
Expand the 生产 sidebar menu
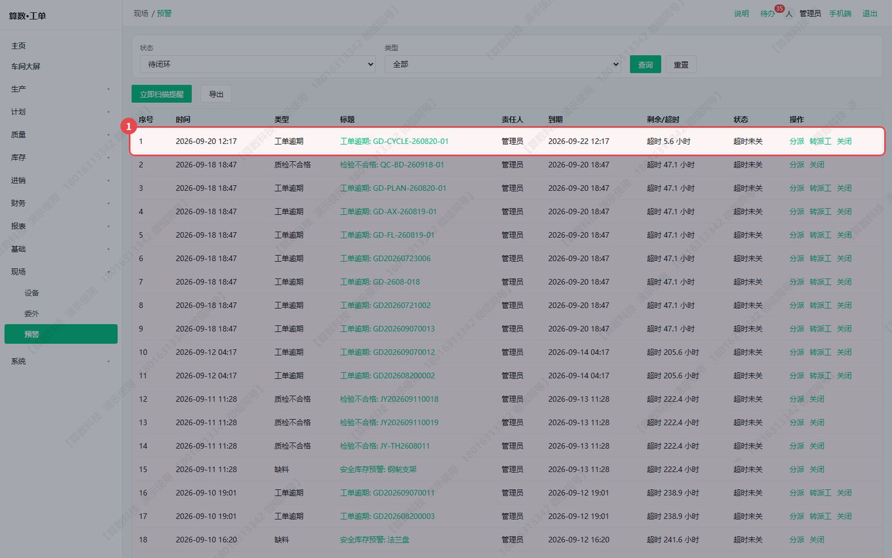61,89
